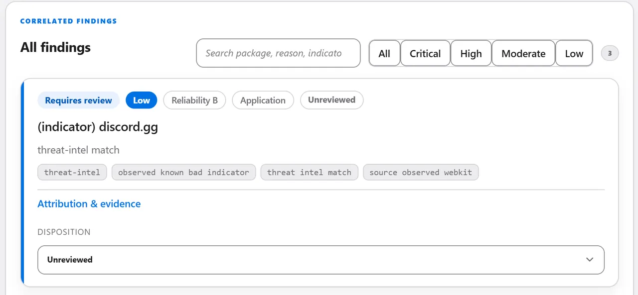Click the DISPOSITION field label
This screenshot has height=295, width=638.
pyautogui.click(x=64, y=232)
